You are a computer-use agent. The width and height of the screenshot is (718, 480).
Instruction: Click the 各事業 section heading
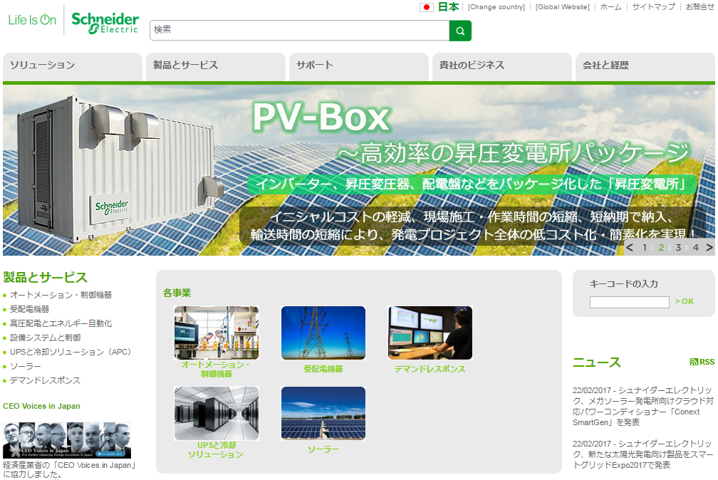[177, 293]
